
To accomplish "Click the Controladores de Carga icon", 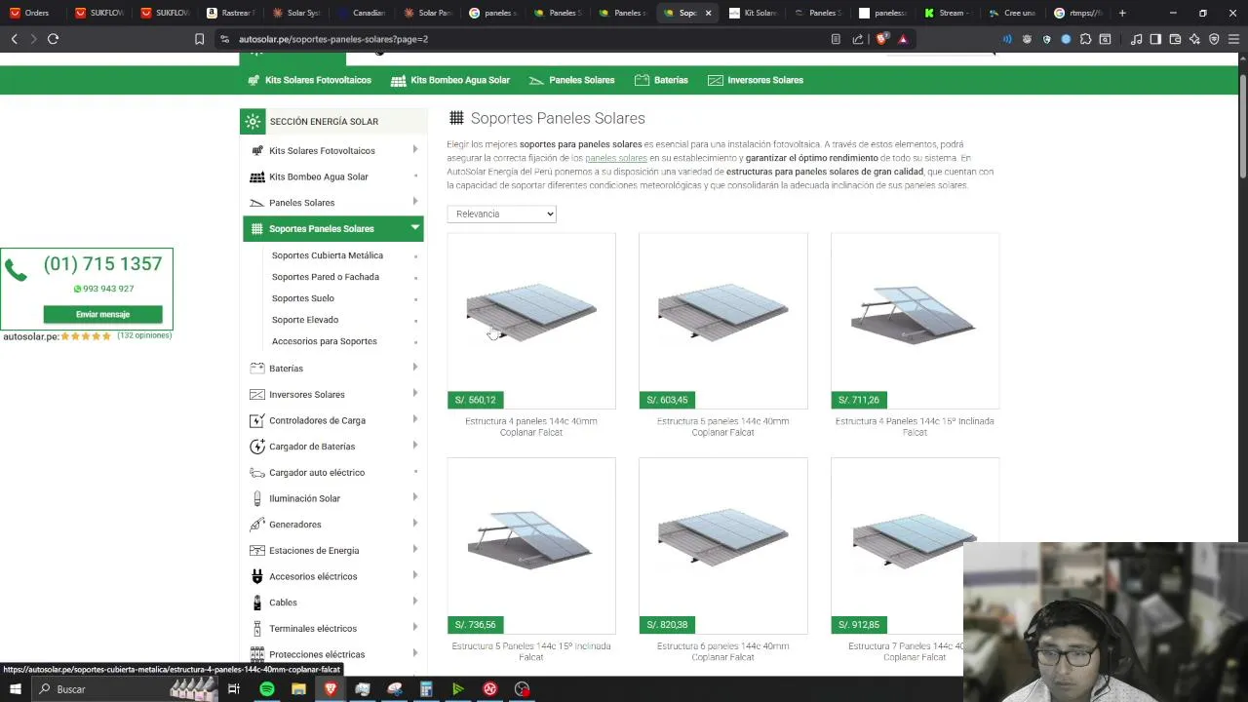I will 257,420.
